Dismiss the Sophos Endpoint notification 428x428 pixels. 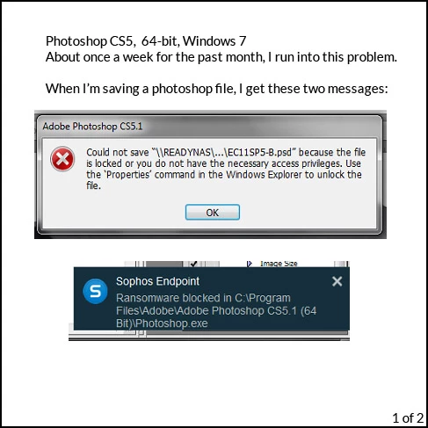pos(337,281)
